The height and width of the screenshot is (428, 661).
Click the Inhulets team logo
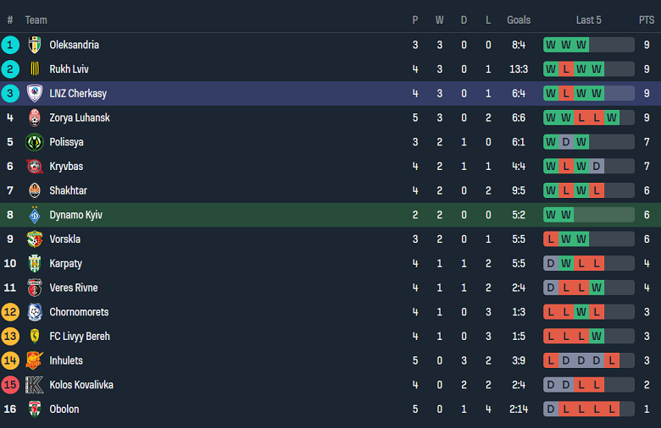(x=35, y=360)
